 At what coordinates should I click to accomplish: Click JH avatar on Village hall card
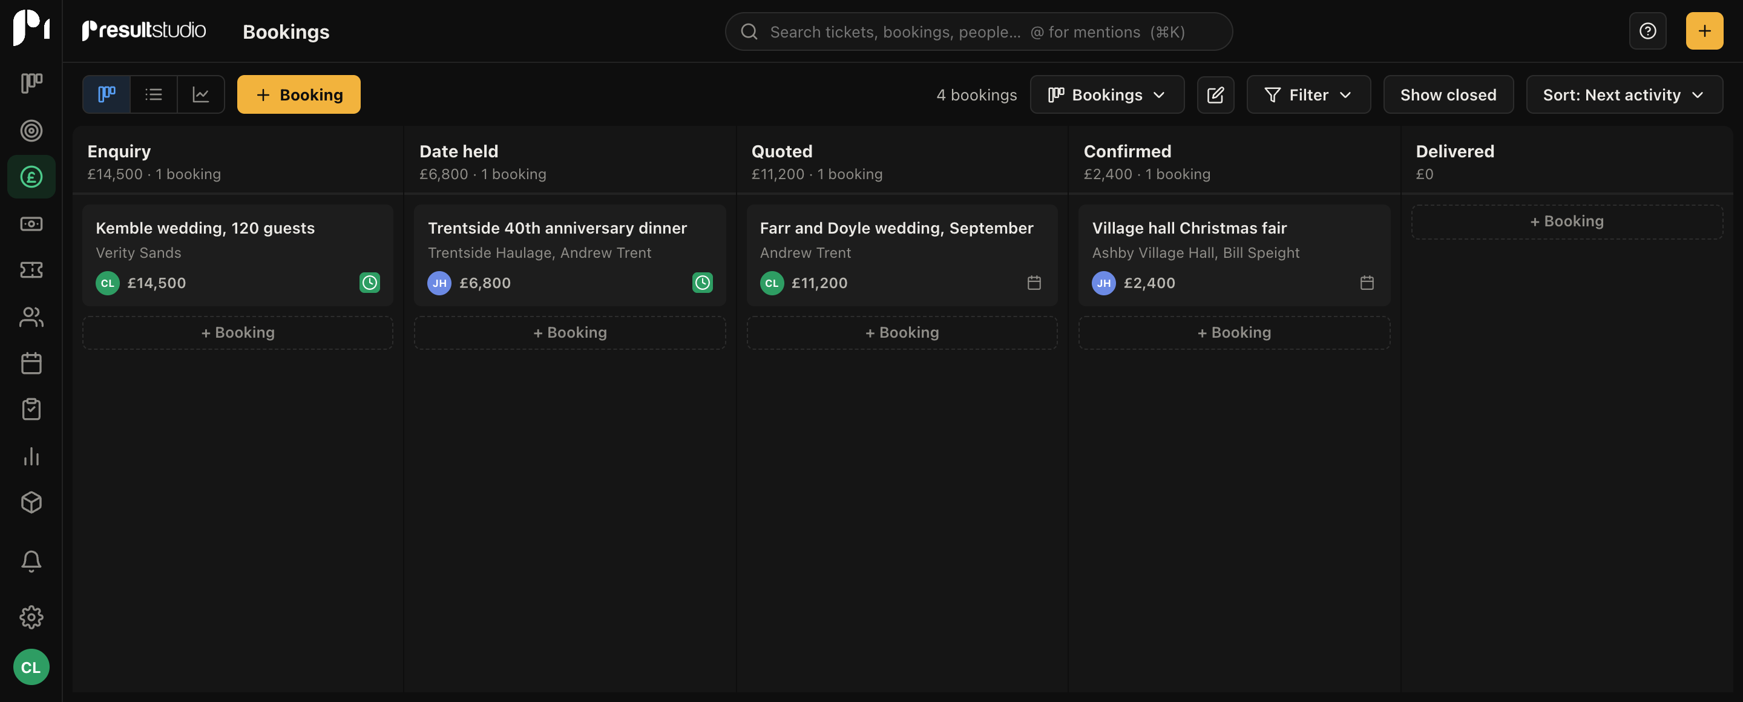1103,283
